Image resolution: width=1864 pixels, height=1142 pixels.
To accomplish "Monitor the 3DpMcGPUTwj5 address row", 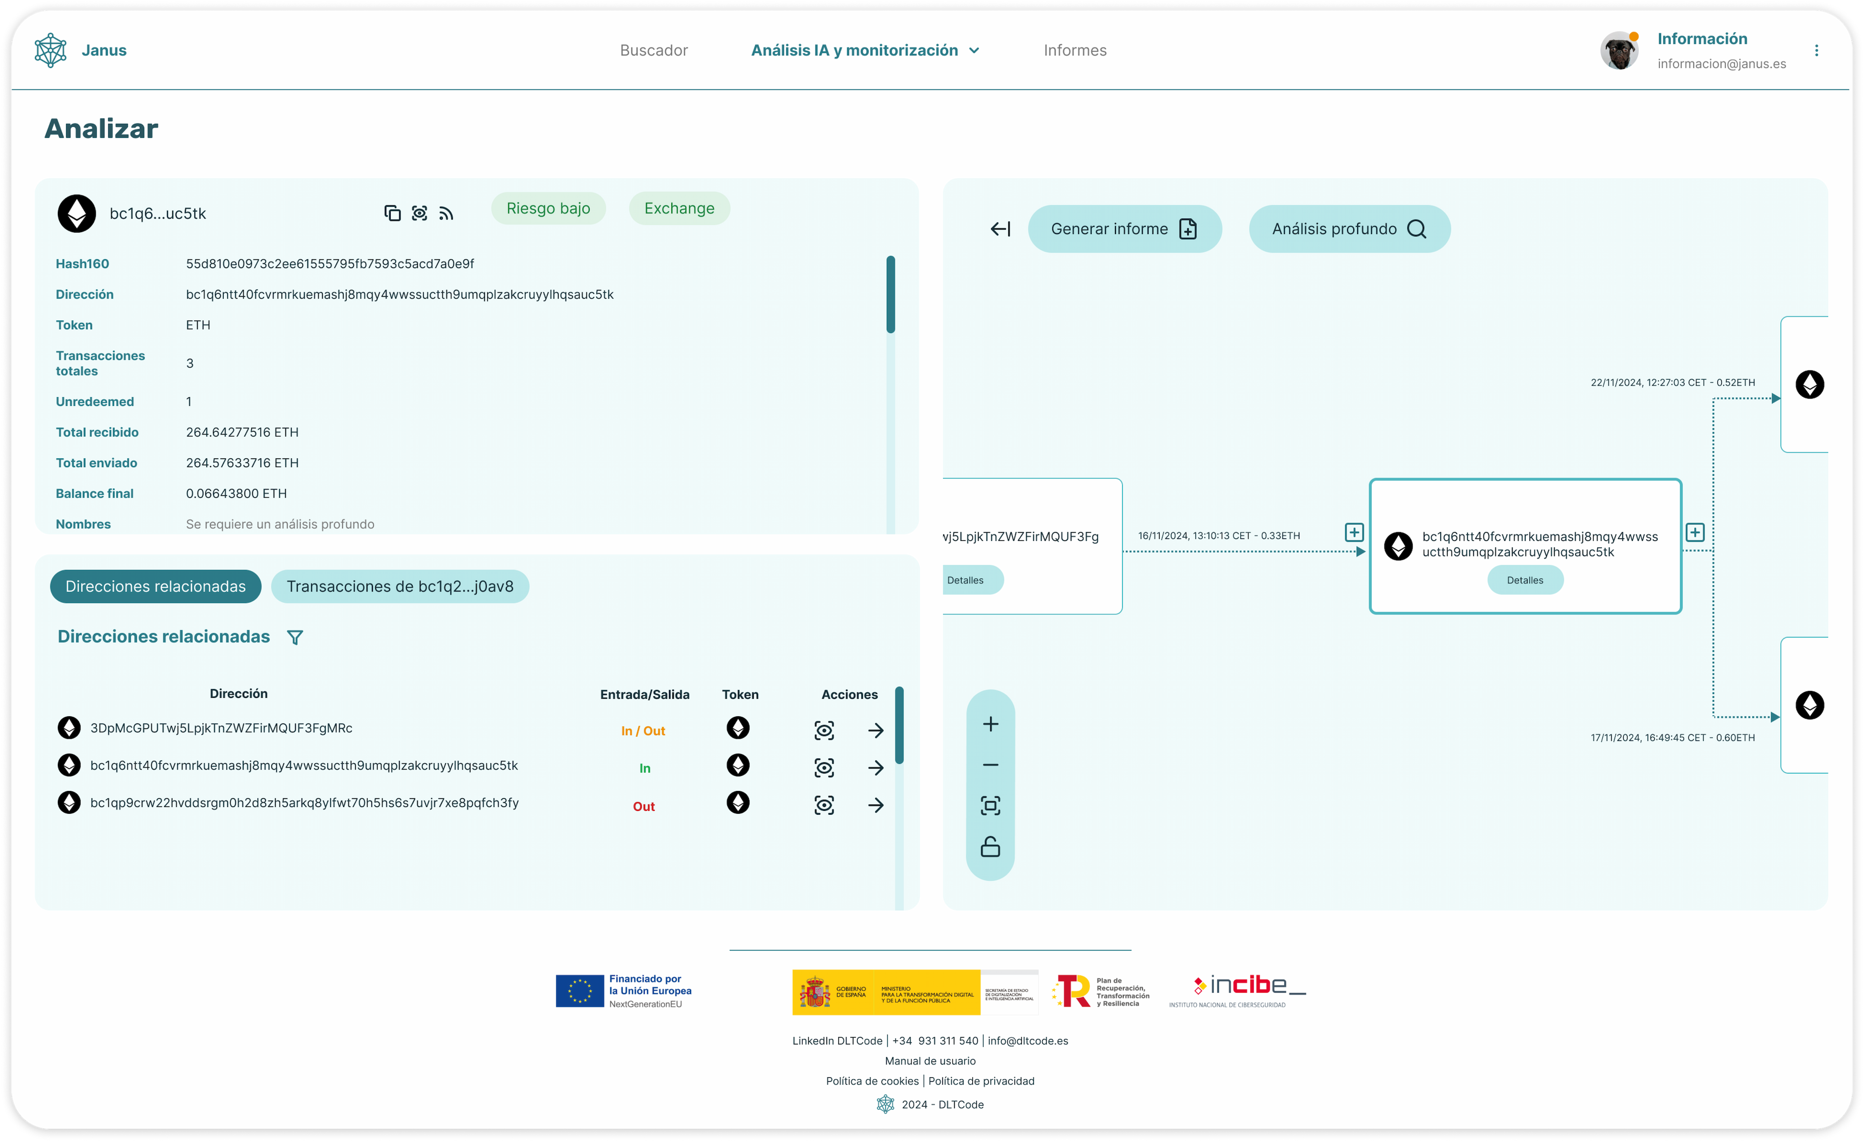I will coord(824,730).
